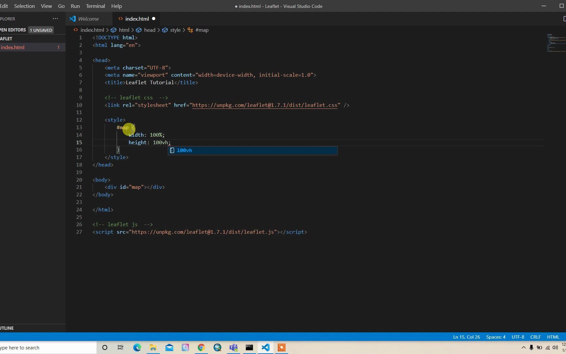Click the #map breadcrumb segment
This screenshot has height=354, width=566.
[202, 30]
